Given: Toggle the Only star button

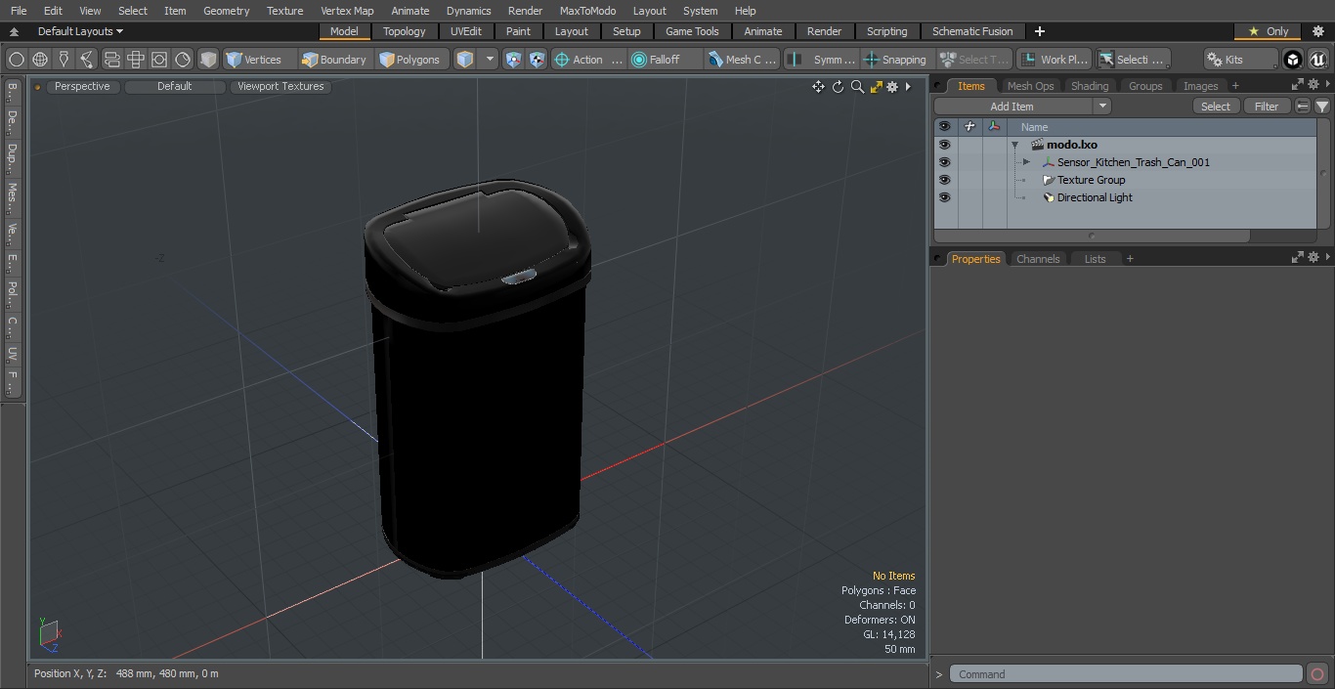Looking at the screenshot, I should 1268,31.
